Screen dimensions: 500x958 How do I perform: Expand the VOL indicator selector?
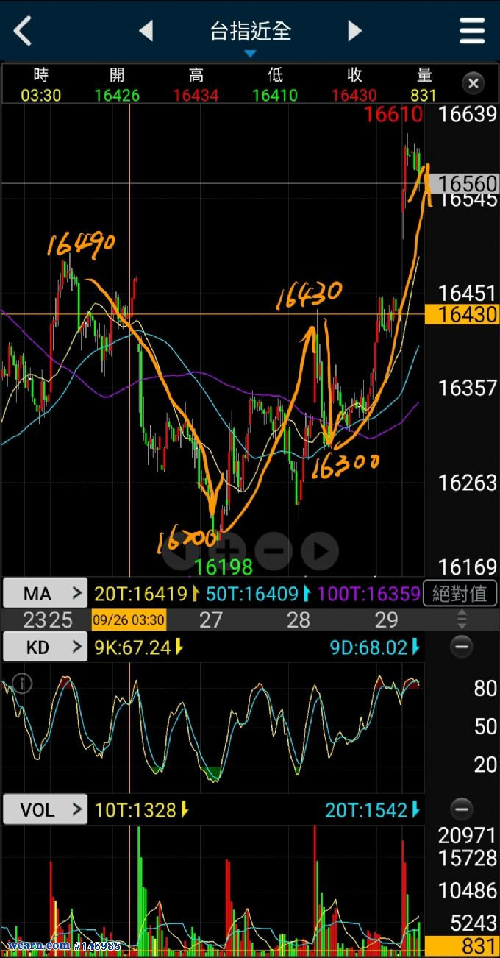coord(46,809)
